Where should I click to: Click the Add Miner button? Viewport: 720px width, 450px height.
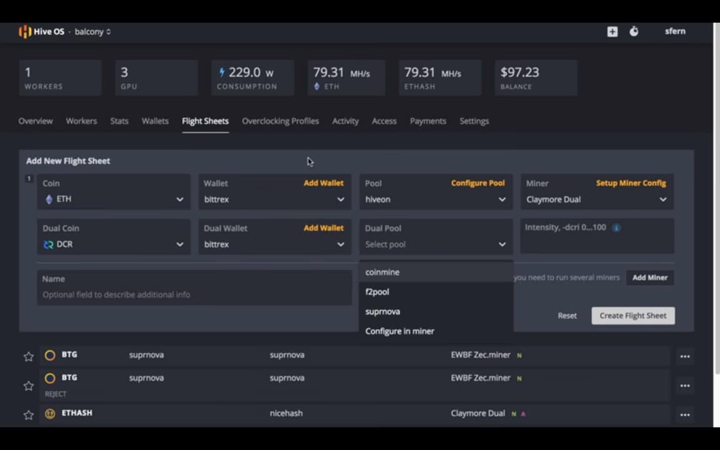pos(650,277)
